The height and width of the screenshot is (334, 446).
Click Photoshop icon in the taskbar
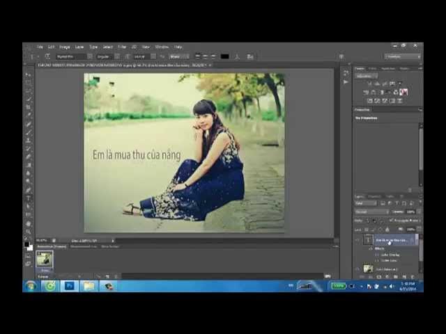tap(70, 286)
